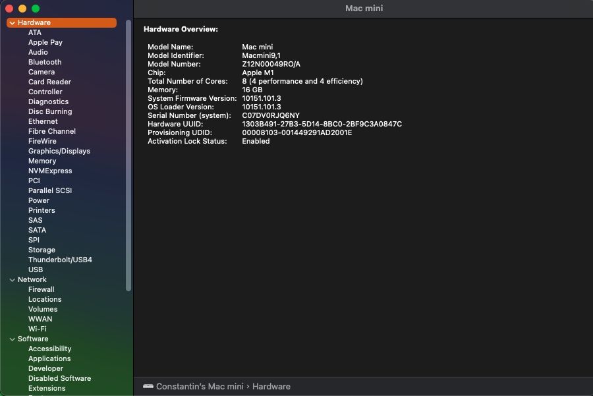Select Developer under Software
This screenshot has width=593, height=396.
(45, 368)
